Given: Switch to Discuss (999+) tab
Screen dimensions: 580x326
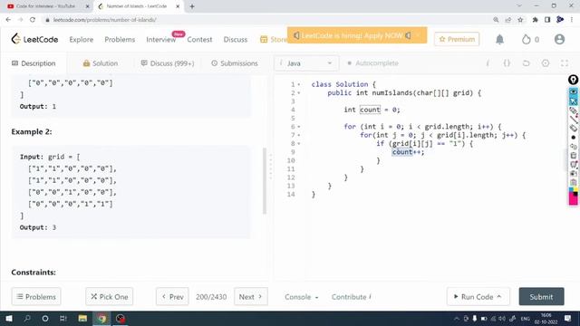Looking at the screenshot, I should (168, 63).
